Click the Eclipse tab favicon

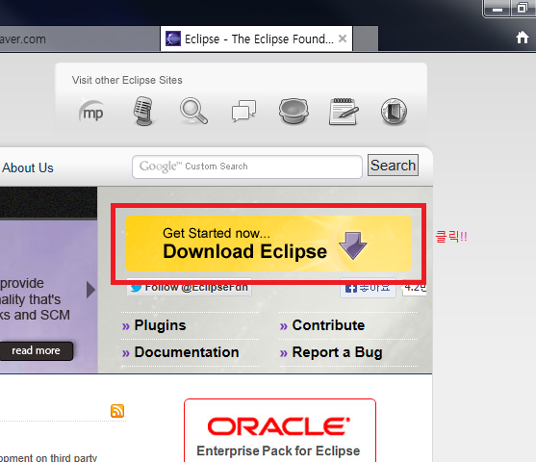173,38
